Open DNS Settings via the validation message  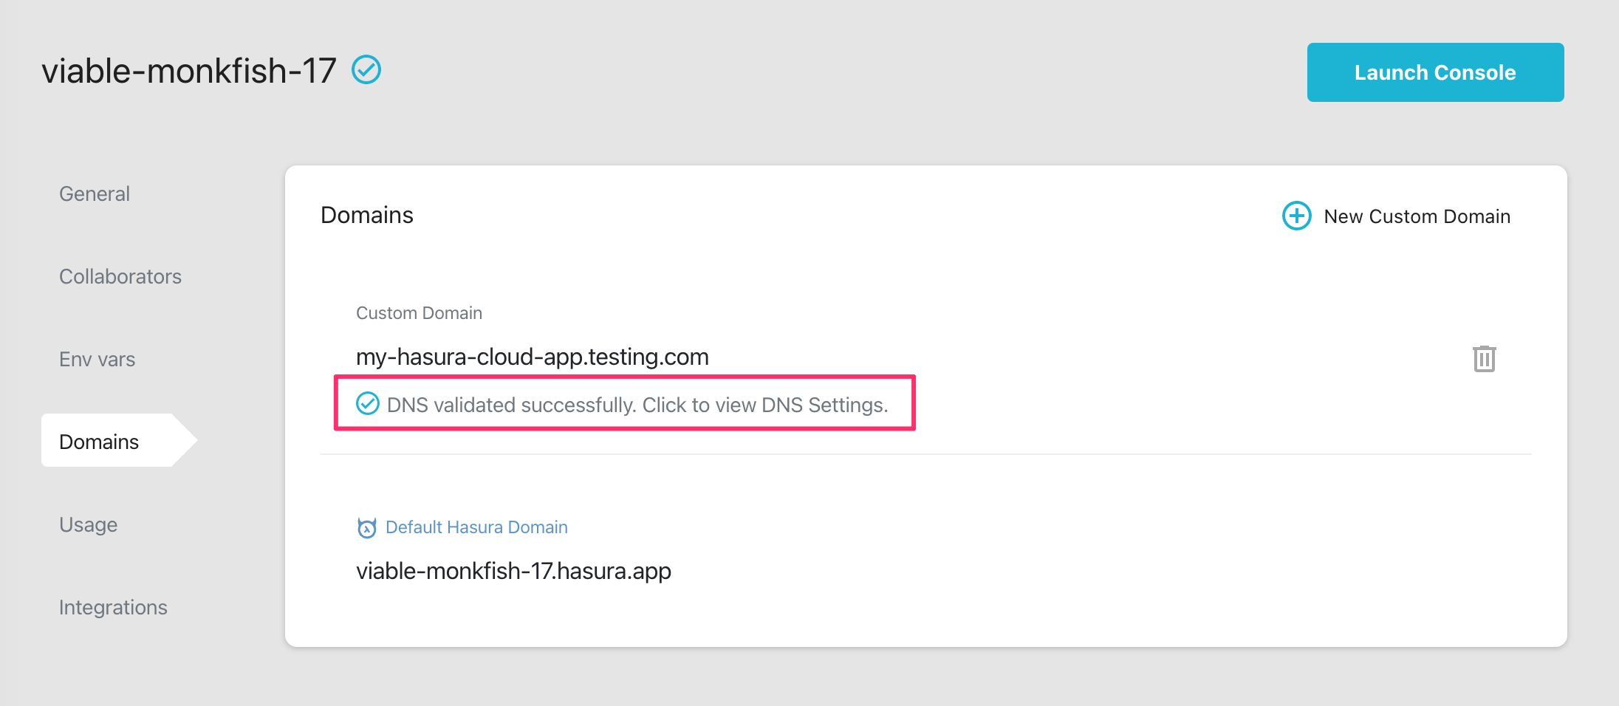pos(638,404)
